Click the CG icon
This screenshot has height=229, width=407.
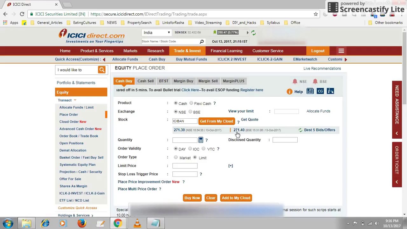tap(320, 91)
